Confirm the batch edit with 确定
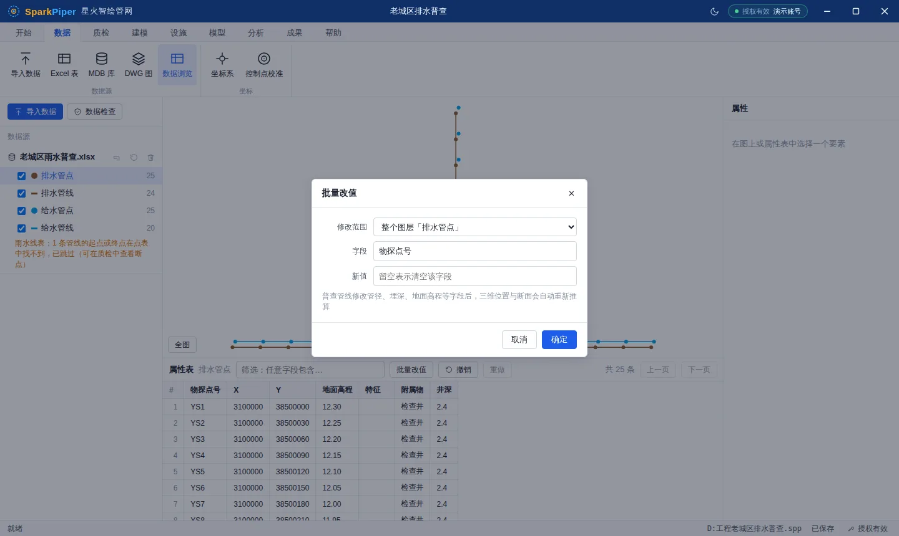Image resolution: width=899 pixels, height=536 pixels. click(x=559, y=340)
